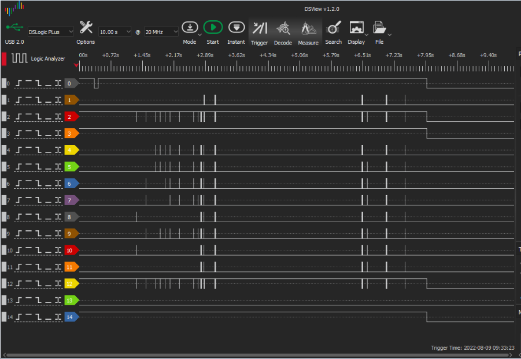
Task: Expand the Display button arrow
Action: 366,35
